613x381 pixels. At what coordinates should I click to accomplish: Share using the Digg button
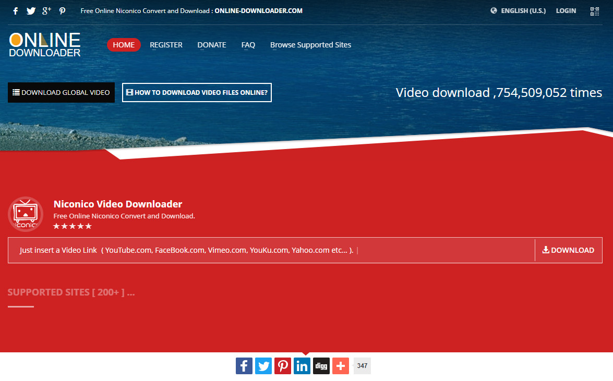[321, 366]
